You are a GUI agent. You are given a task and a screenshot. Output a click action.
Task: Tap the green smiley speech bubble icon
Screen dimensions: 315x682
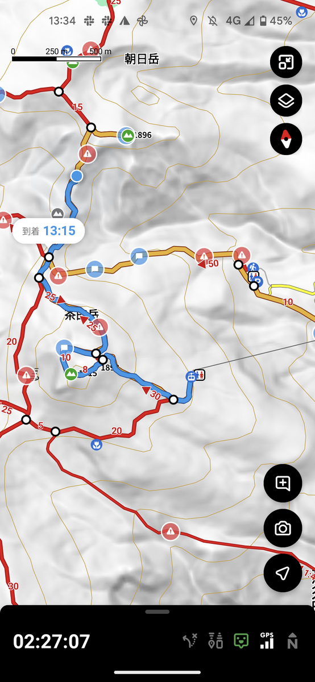(241, 641)
